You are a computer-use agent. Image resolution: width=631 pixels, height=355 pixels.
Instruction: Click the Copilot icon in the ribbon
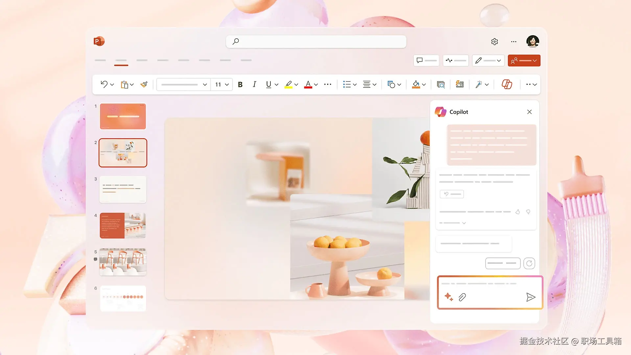pos(507,84)
